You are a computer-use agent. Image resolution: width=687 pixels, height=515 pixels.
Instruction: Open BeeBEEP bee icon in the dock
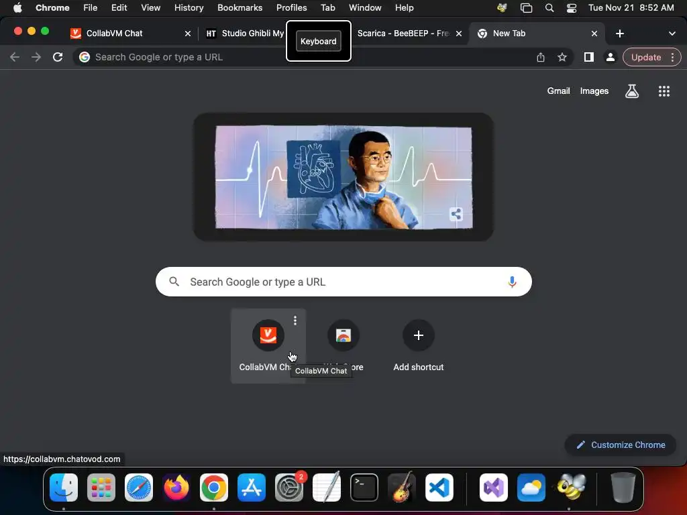(571, 488)
